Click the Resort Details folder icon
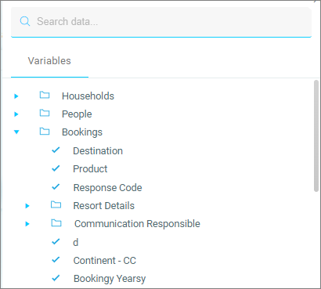Viewport: 321px width, 289px height. coord(56,204)
